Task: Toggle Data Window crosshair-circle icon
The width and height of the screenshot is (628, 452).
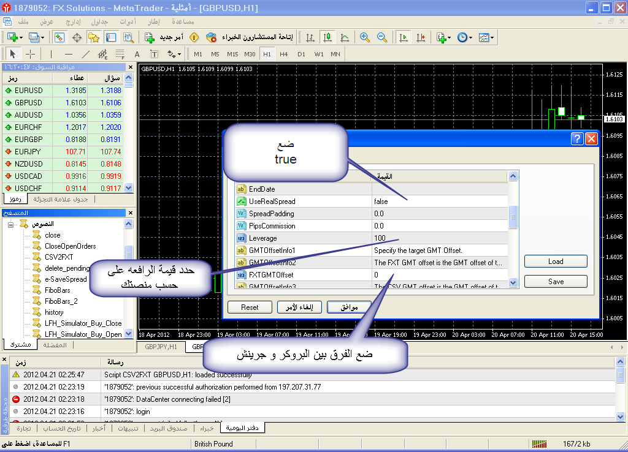Action: tap(77, 37)
